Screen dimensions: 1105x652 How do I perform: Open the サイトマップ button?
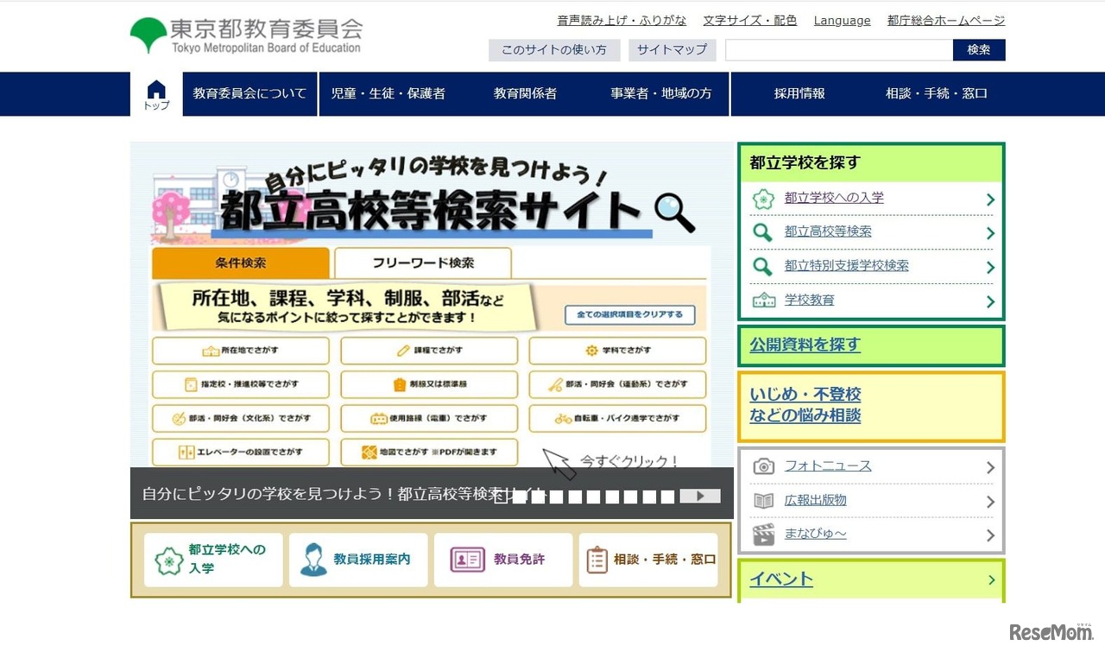tap(672, 50)
